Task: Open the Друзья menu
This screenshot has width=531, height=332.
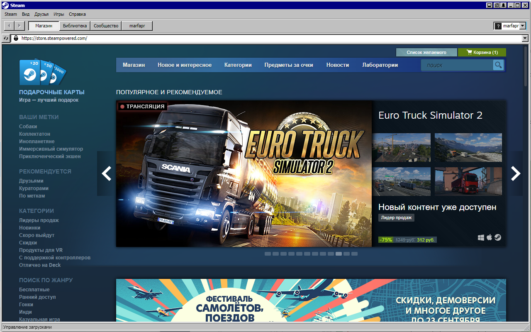Action: (x=41, y=14)
